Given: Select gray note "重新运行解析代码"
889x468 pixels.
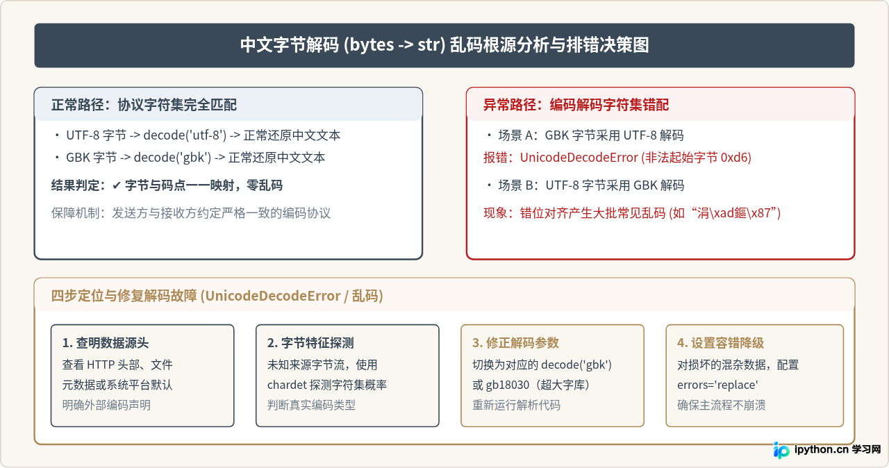Looking at the screenshot, I should pos(516,405).
